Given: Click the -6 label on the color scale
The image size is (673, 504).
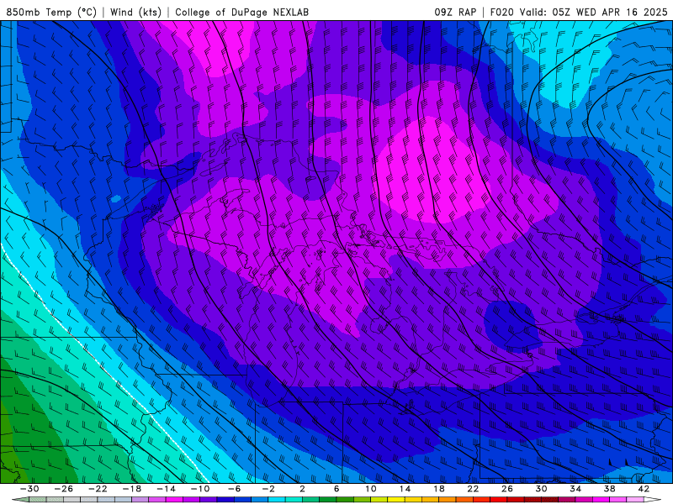Looking at the screenshot, I should pos(234,489).
